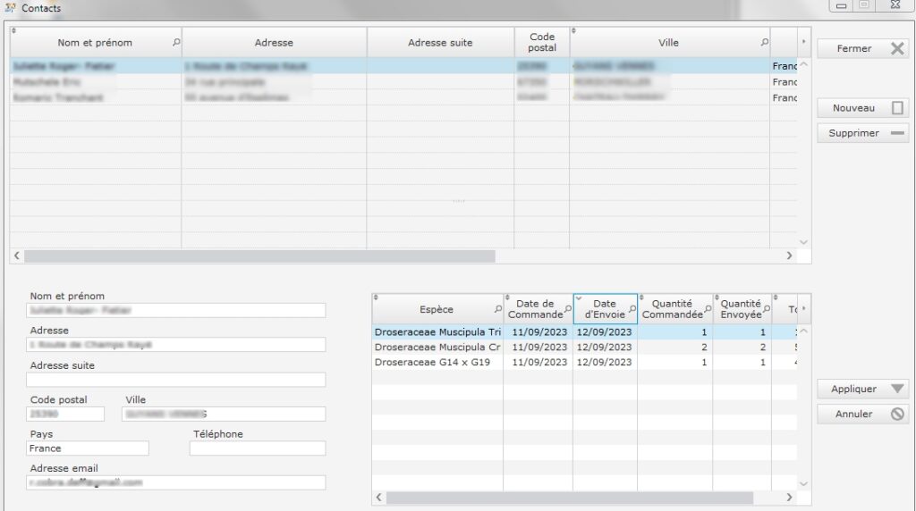Select the Droseraceae Muscipula Tri row
This screenshot has width=916, height=511.
[584, 332]
